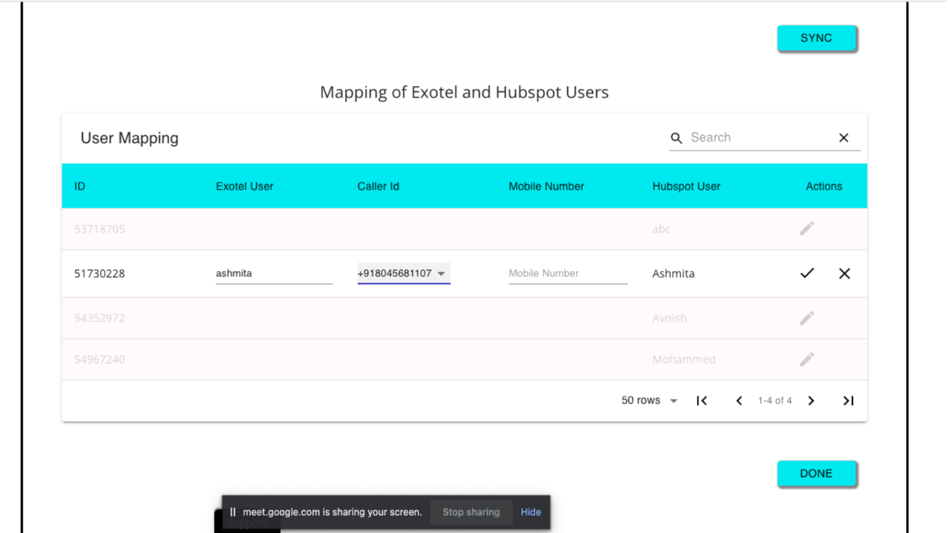Cancel editing ashmita's row via the X icon

click(x=843, y=273)
